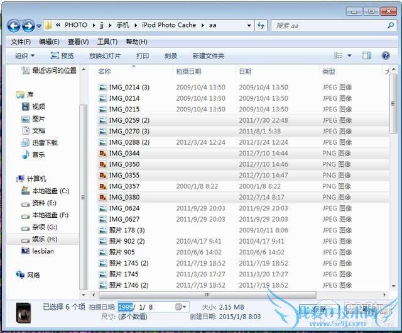Click file icon of IMG_0624
The width and height of the screenshot is (402, 333).
(x=103, y=208)
